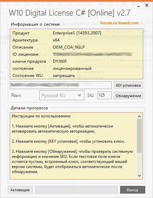Click the instructions text area
This screenshot has height=198, width=153.
[x=73, y=146]
